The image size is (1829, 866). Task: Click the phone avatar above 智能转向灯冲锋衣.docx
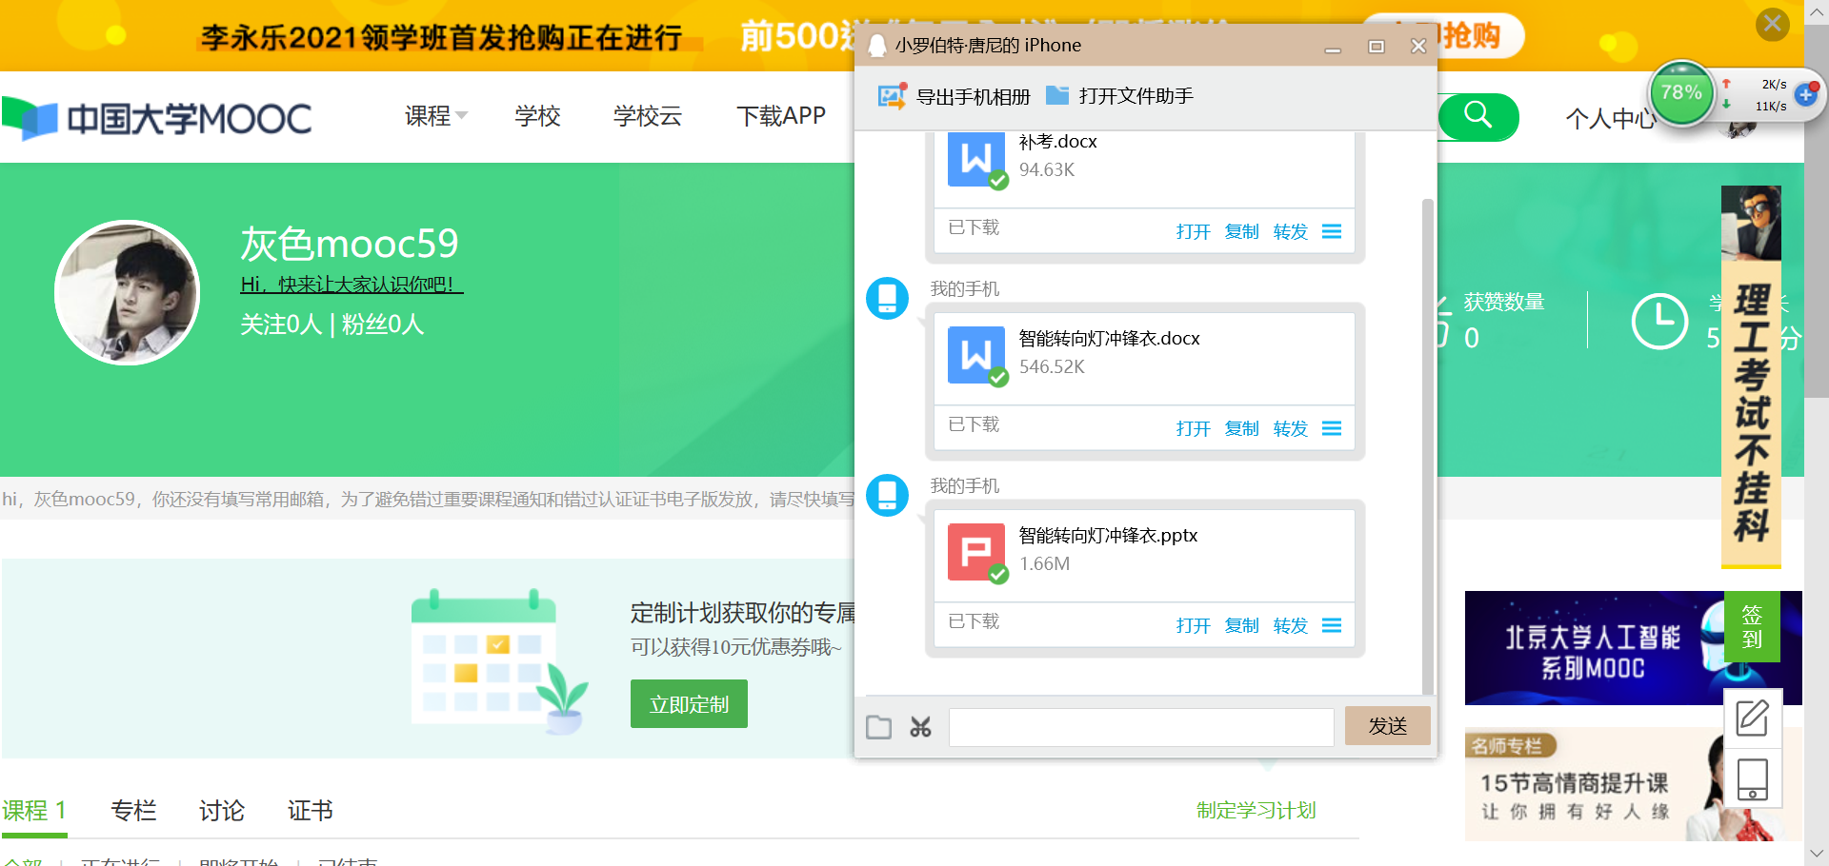(x=887, y=299)
